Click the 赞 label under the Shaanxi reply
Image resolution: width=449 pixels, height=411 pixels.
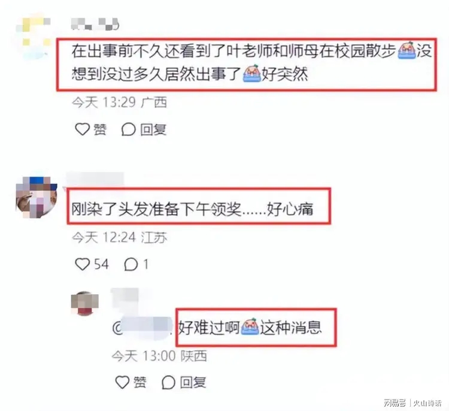click(140, 382)
